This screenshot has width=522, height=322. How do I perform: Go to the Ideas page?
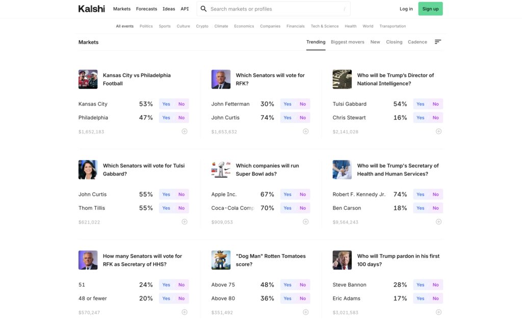click(169, 9)
